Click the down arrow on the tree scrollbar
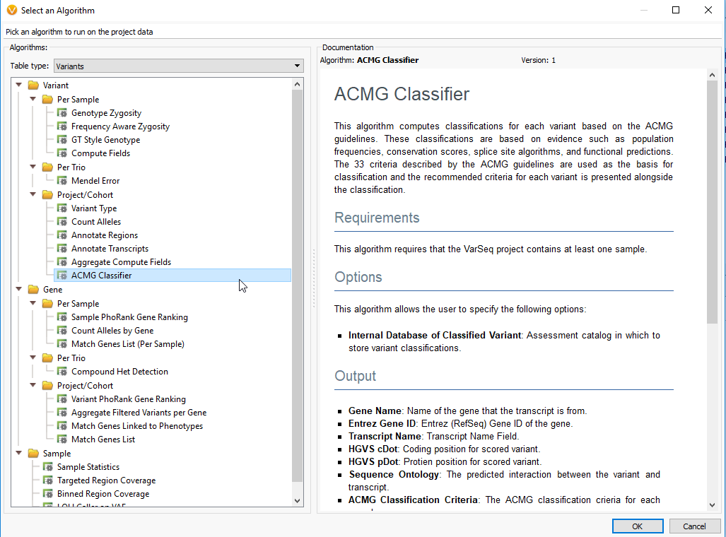 298,500
